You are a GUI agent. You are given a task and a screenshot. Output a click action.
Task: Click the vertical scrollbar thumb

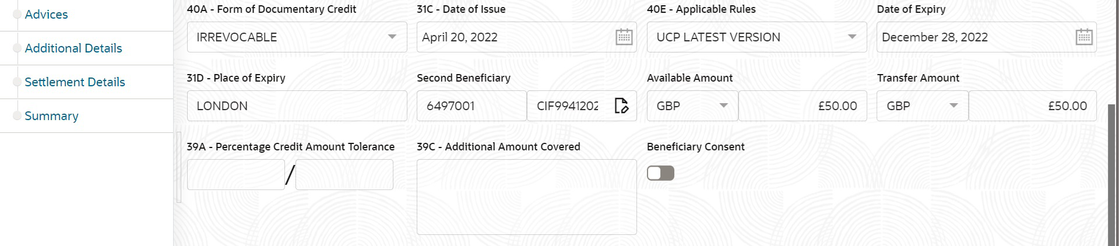pos(1113,175)
